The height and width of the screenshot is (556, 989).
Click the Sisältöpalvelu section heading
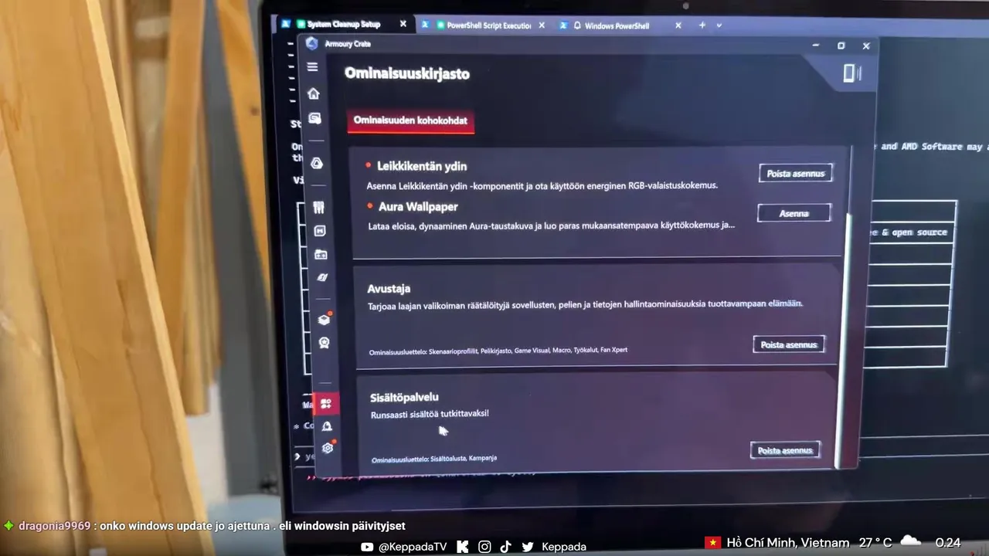click(x=404, y=397)
